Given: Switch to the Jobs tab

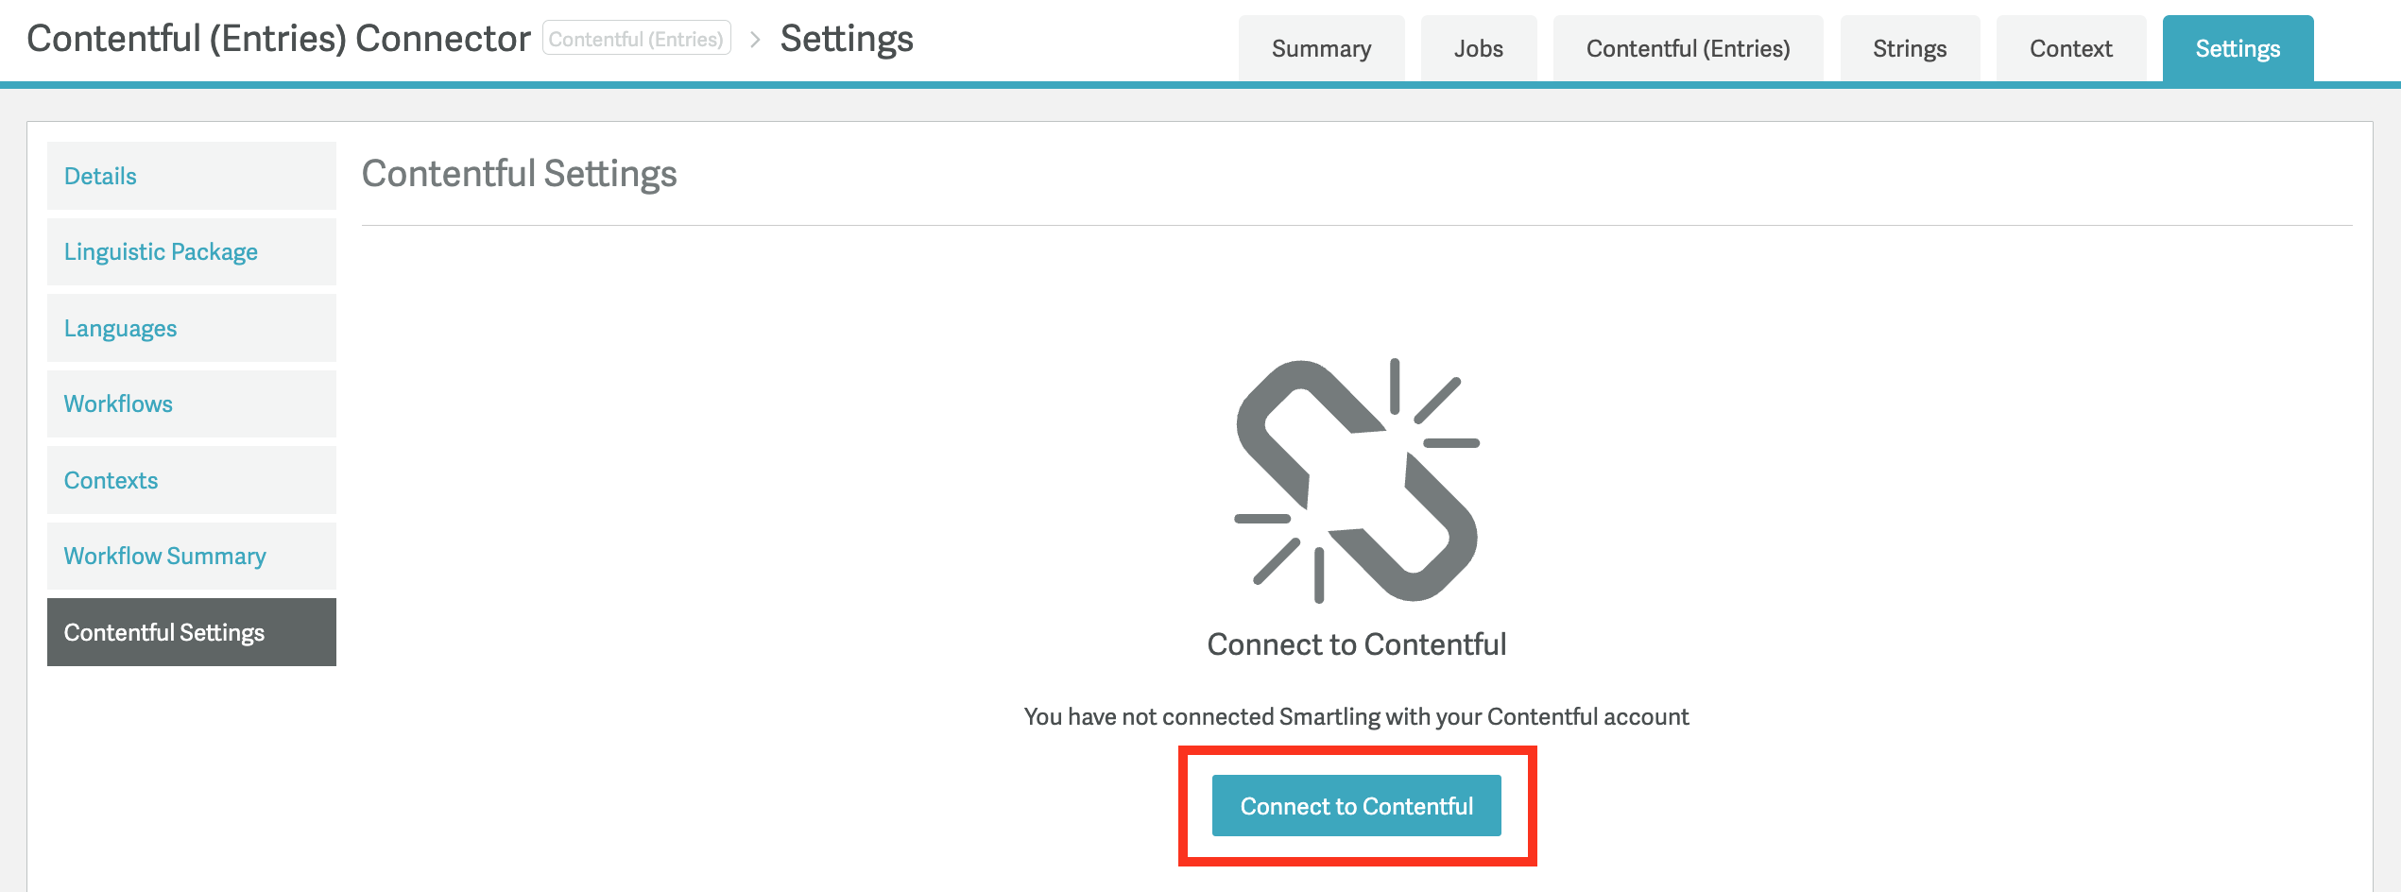Looking at the screenshot, I should coord(1477,47).
